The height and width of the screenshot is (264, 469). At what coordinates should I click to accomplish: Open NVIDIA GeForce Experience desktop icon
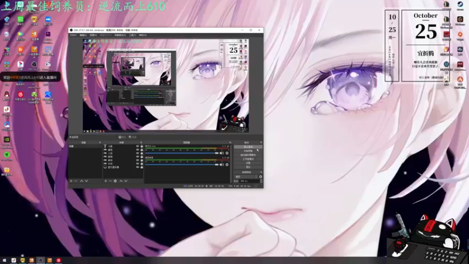click(6, 142)
